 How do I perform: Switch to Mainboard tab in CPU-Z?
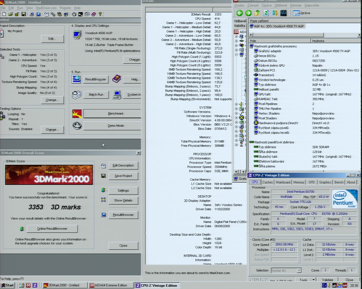click(x=283, y=182)
